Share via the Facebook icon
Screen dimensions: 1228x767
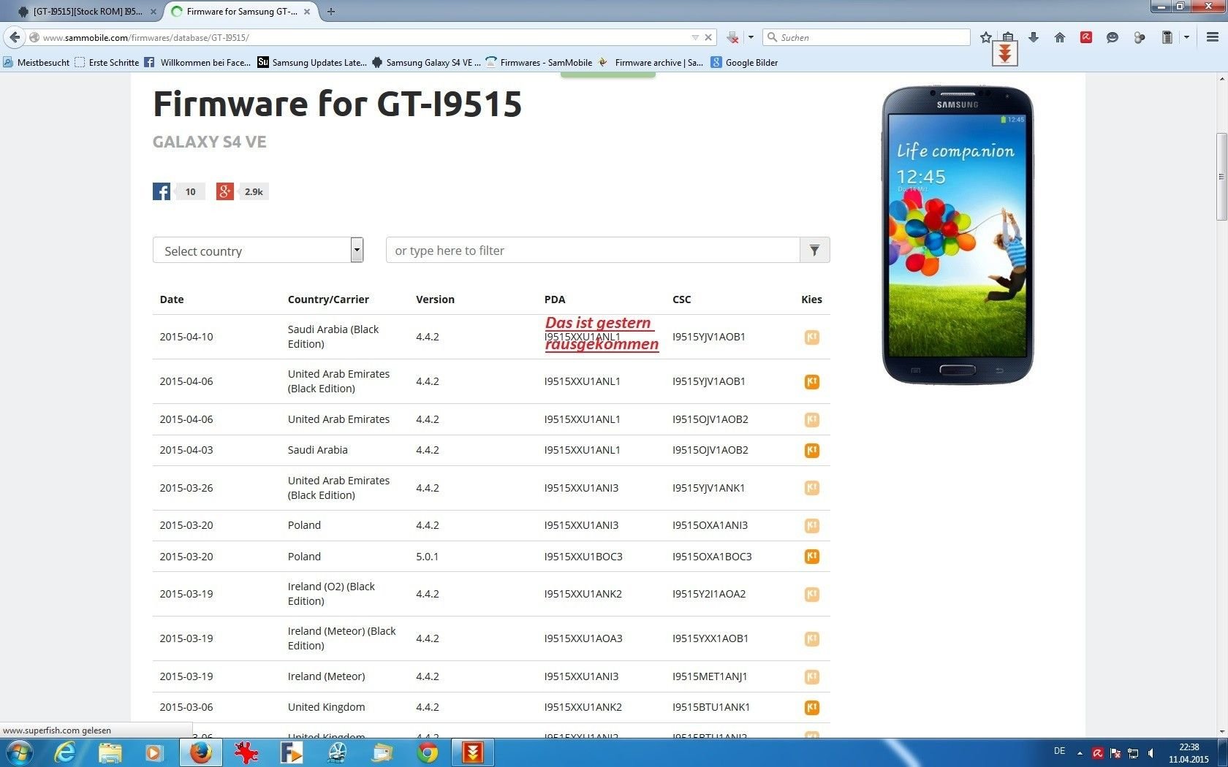(162, 191)
